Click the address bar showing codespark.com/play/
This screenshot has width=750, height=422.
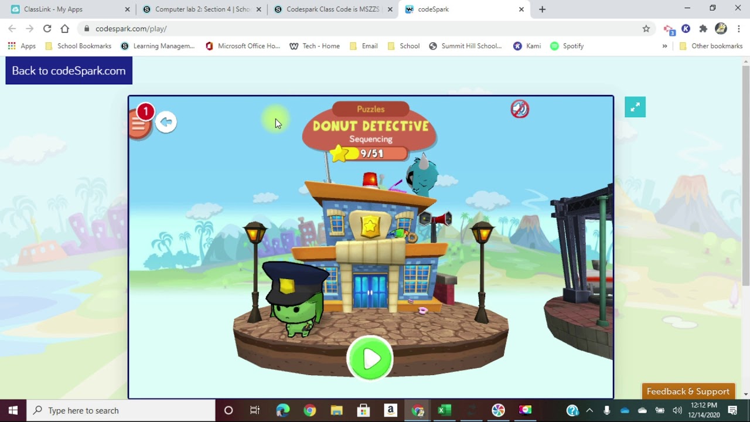click(x=363, y=28)
